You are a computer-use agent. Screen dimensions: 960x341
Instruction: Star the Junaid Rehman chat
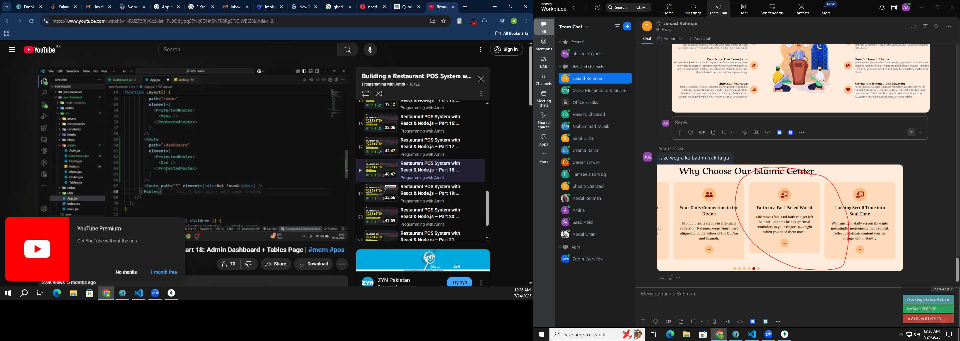click(x=659, y=23)
